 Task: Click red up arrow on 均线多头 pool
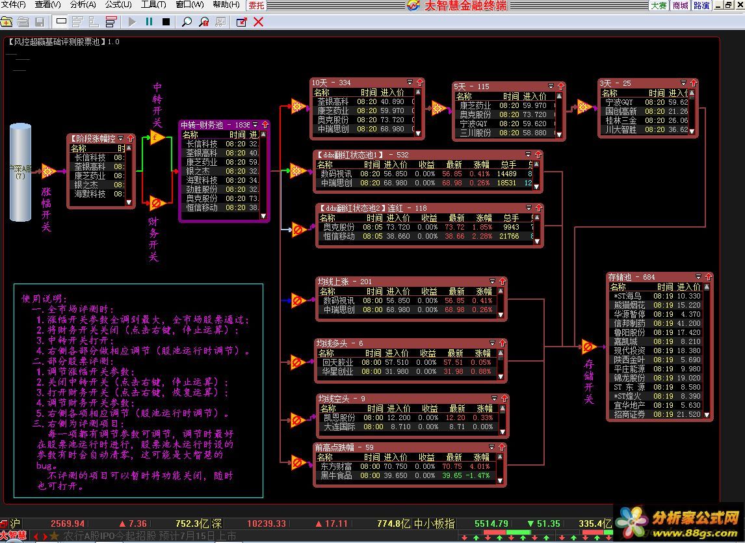(503, 343)
